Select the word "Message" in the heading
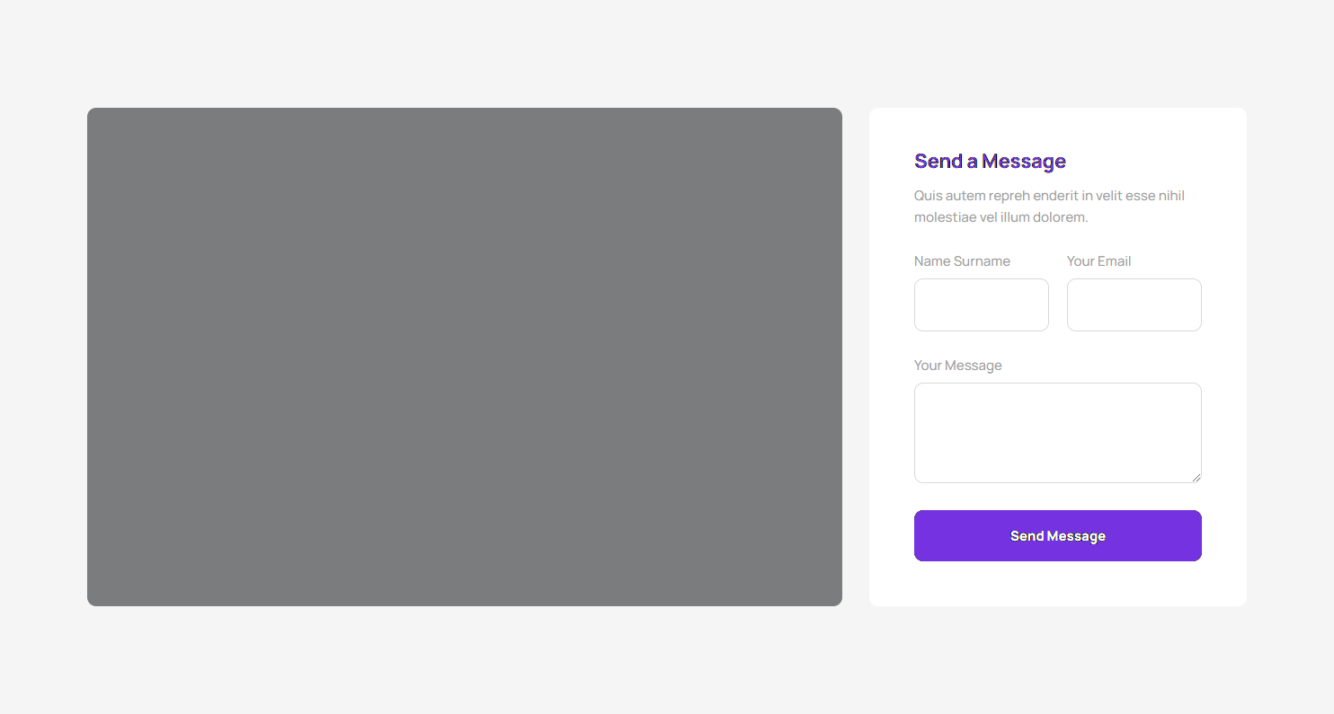Viewport: 1334px width, 714px height. pos(1024,161)
